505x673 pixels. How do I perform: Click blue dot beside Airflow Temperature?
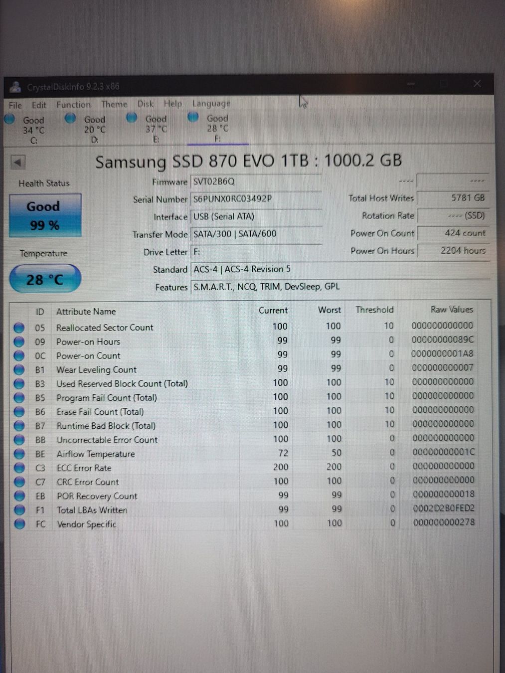coord(19,454)
